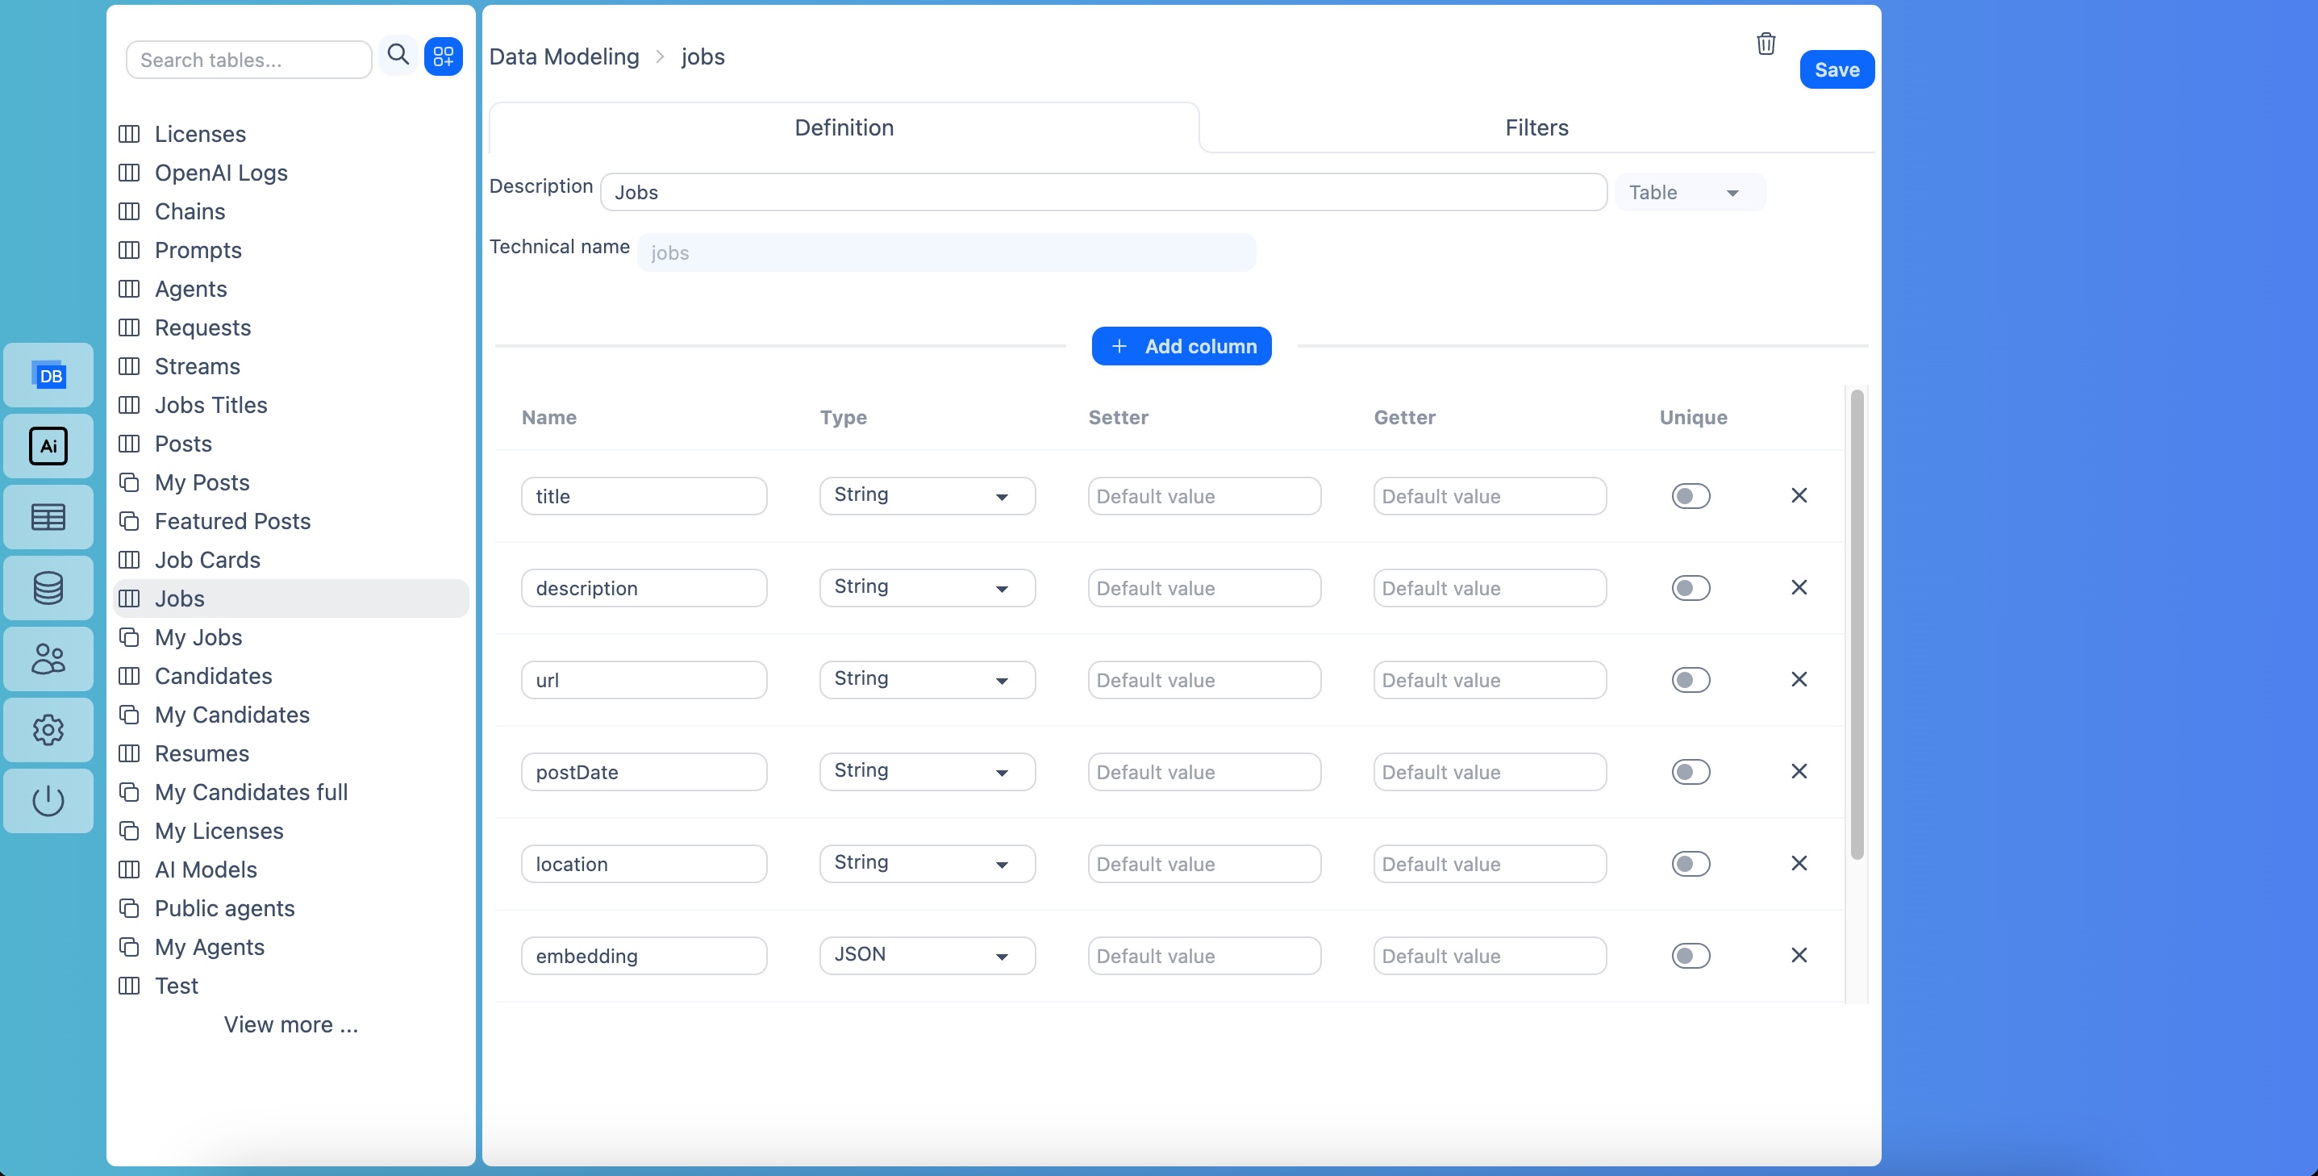This screenshot has height=1176, width=2318.
Task: Click the Add column button
Action: [x=1182, y=345]
